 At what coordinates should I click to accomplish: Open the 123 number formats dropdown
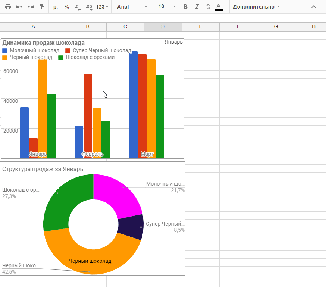tap(102, 7)
